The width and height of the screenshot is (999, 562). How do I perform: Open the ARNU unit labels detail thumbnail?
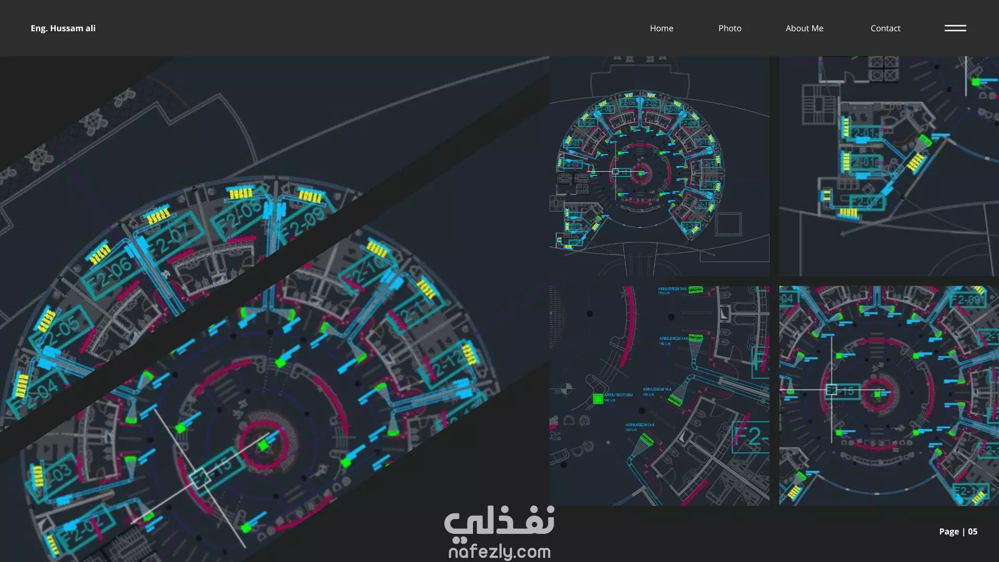pyautogui.click(x=659, y=395)
